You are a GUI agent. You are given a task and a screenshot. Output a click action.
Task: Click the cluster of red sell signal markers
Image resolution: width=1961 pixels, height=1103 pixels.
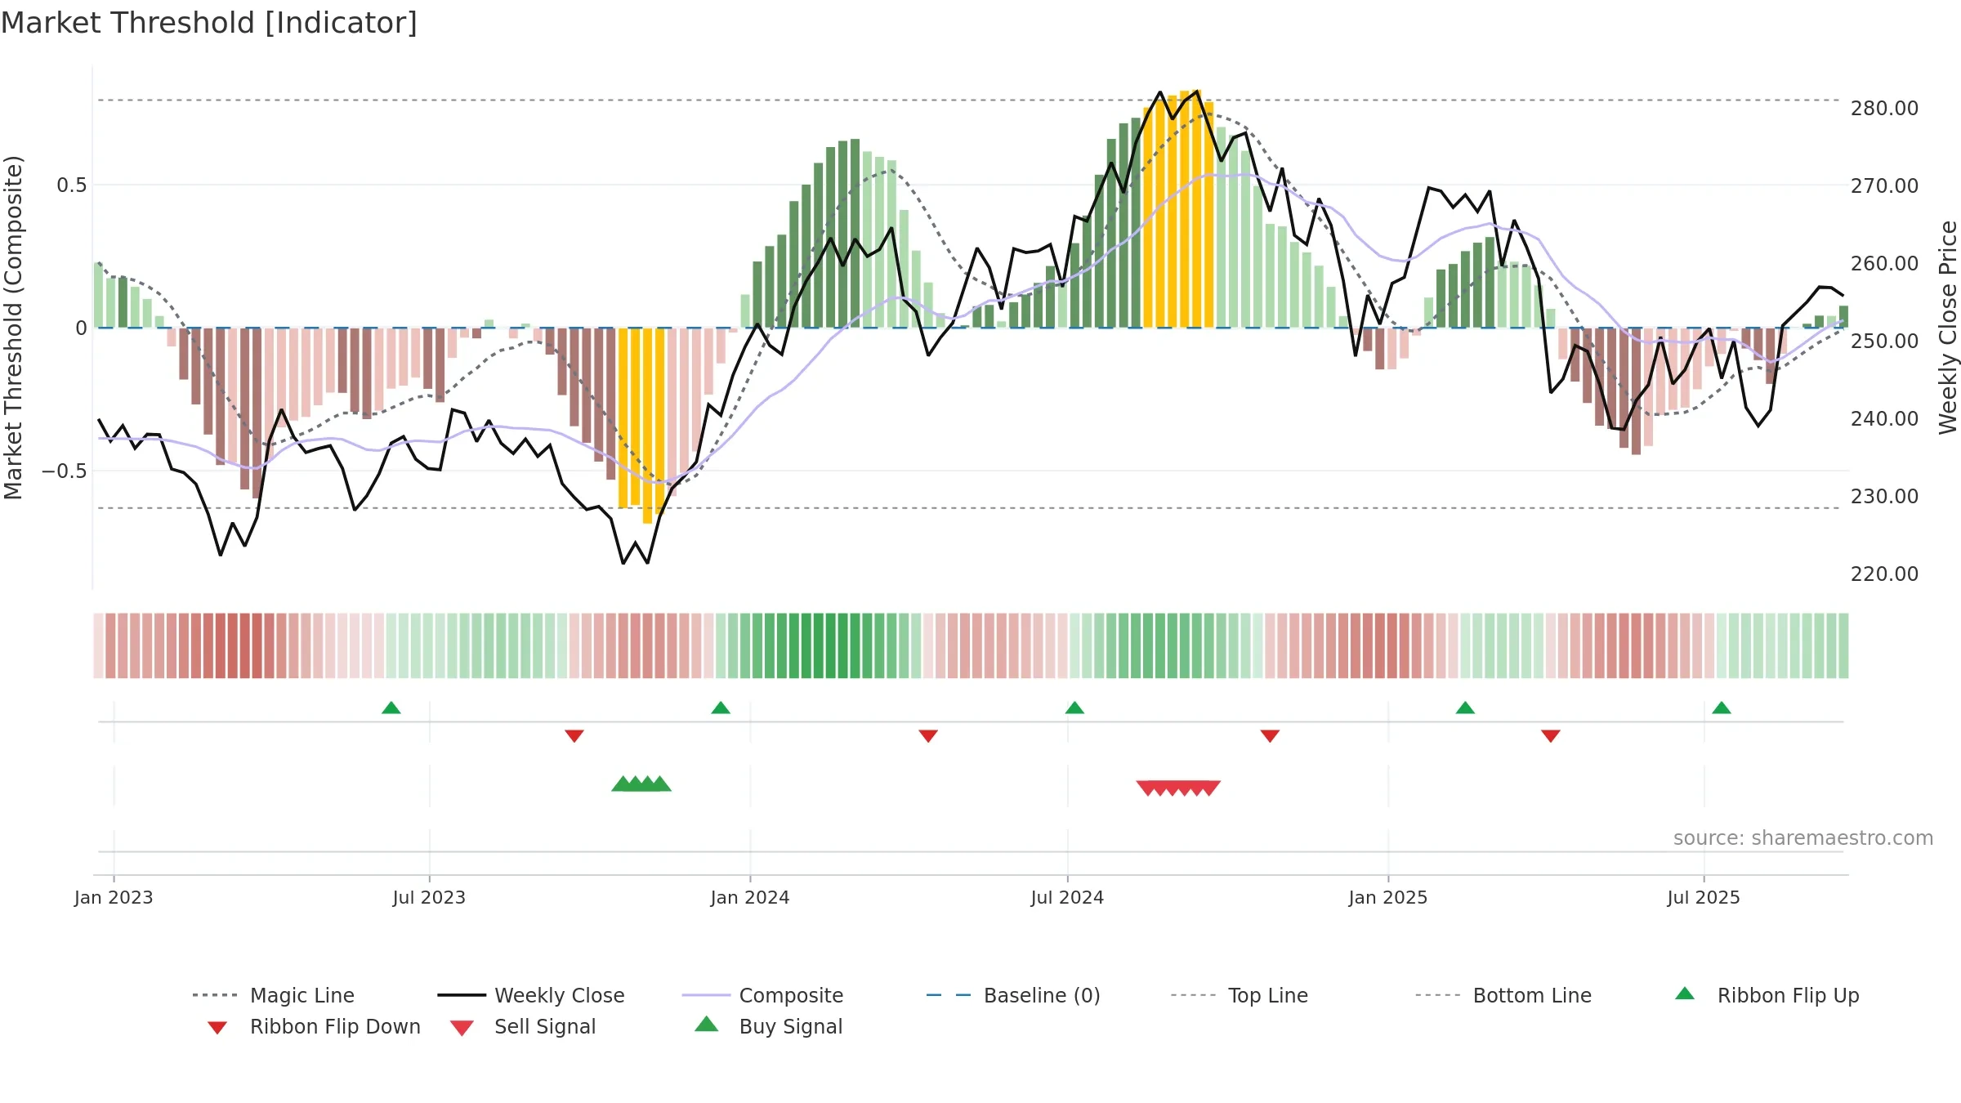(1178, 788)
